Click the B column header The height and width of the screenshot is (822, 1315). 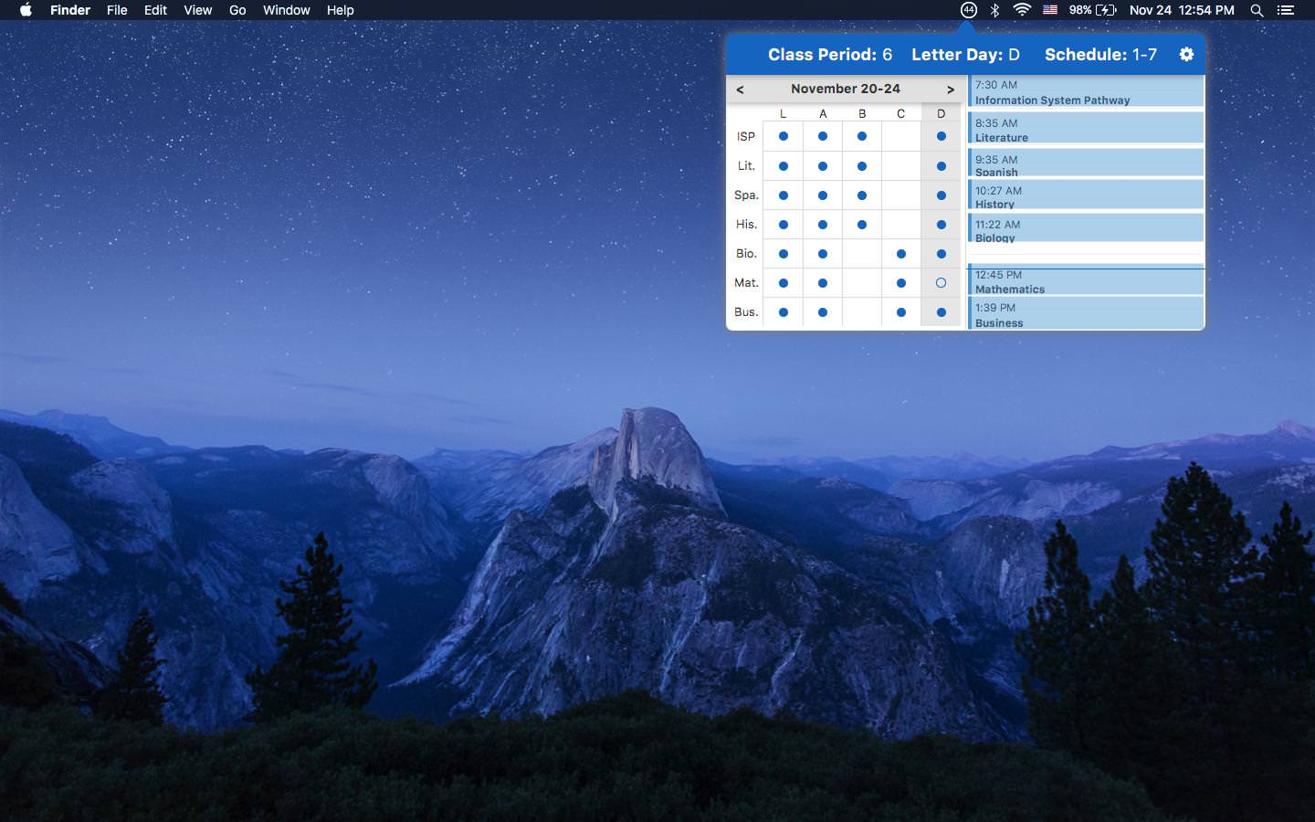pos(862,114)
